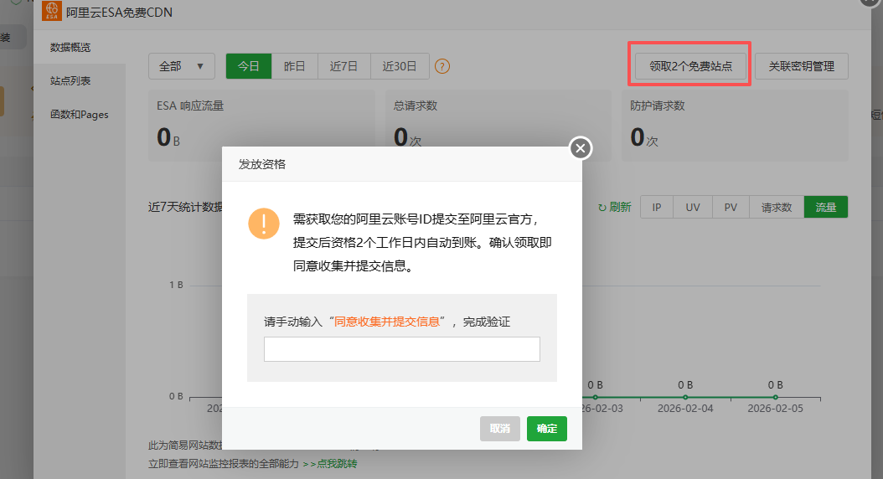
Task: Focus the verification text input field
Action: pos(401,349)
